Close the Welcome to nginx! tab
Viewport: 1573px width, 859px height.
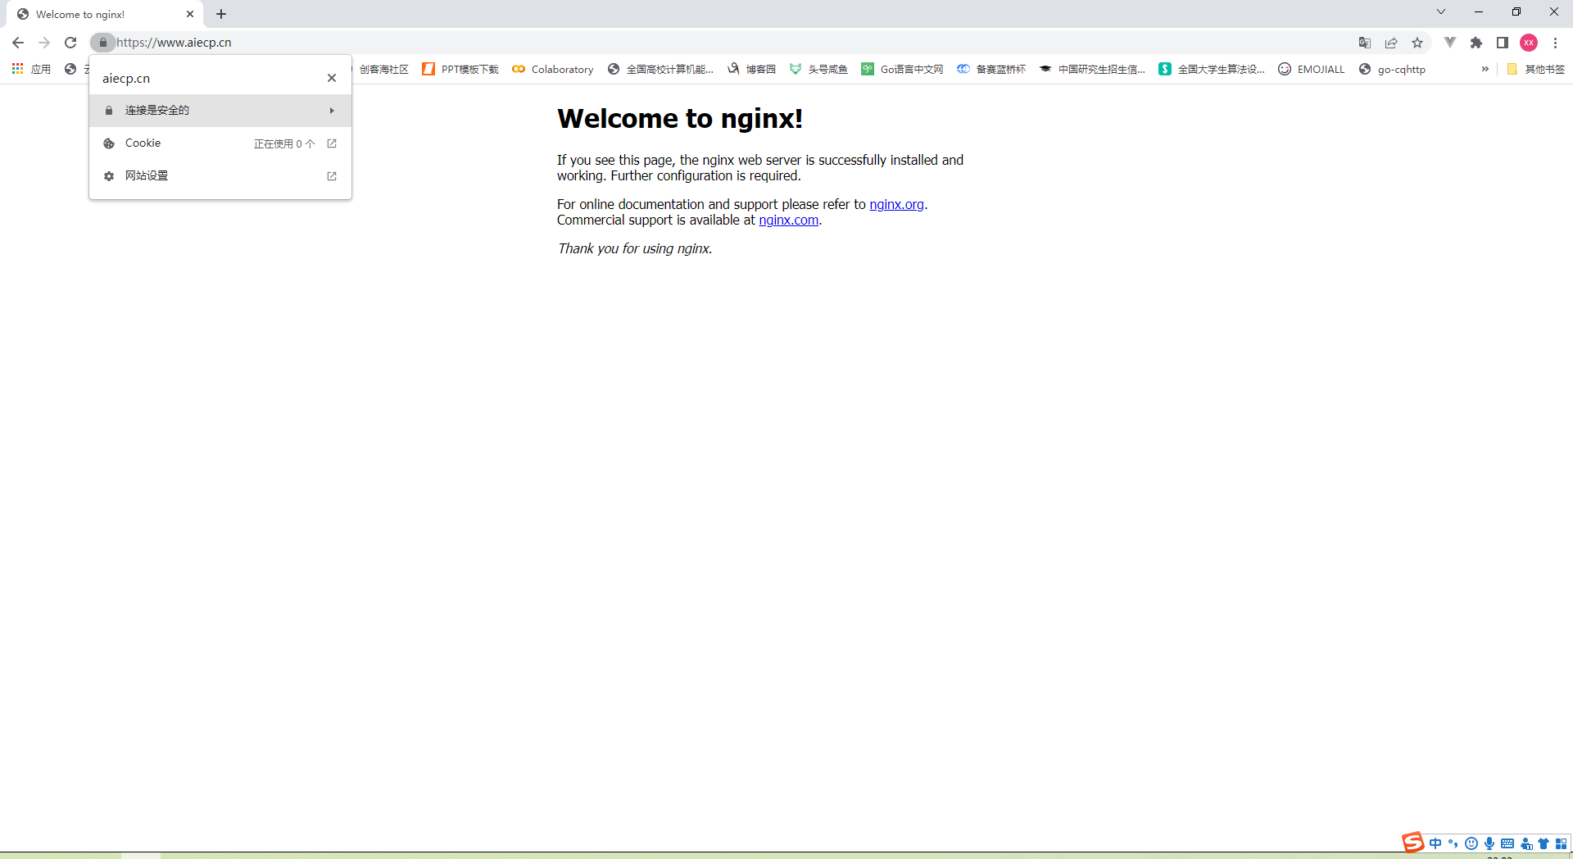(x=190, y=14)
